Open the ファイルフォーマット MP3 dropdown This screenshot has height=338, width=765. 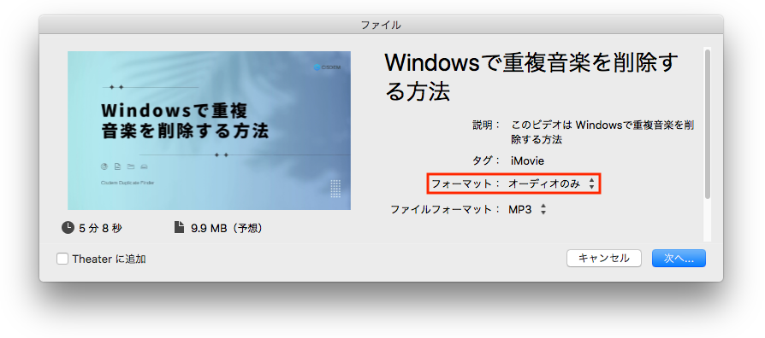coord(527,210)
